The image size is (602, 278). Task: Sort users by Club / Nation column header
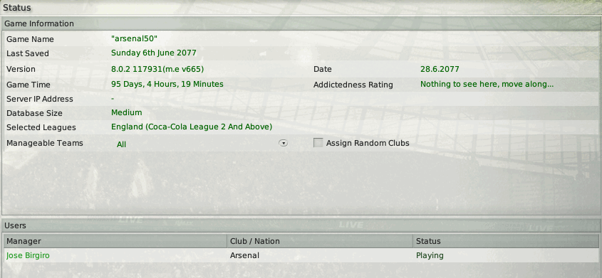coord(320,241)
